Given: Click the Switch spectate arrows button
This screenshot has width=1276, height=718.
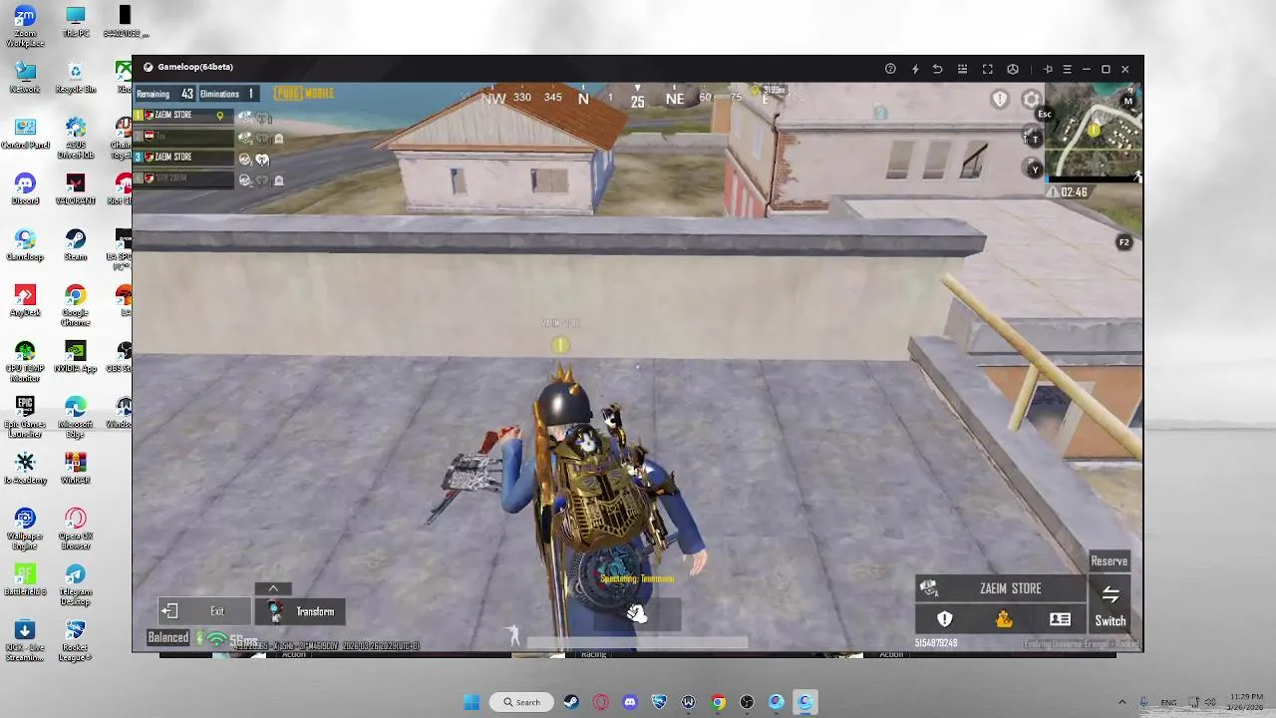Looking at the screenshot, I should 1111,604.
